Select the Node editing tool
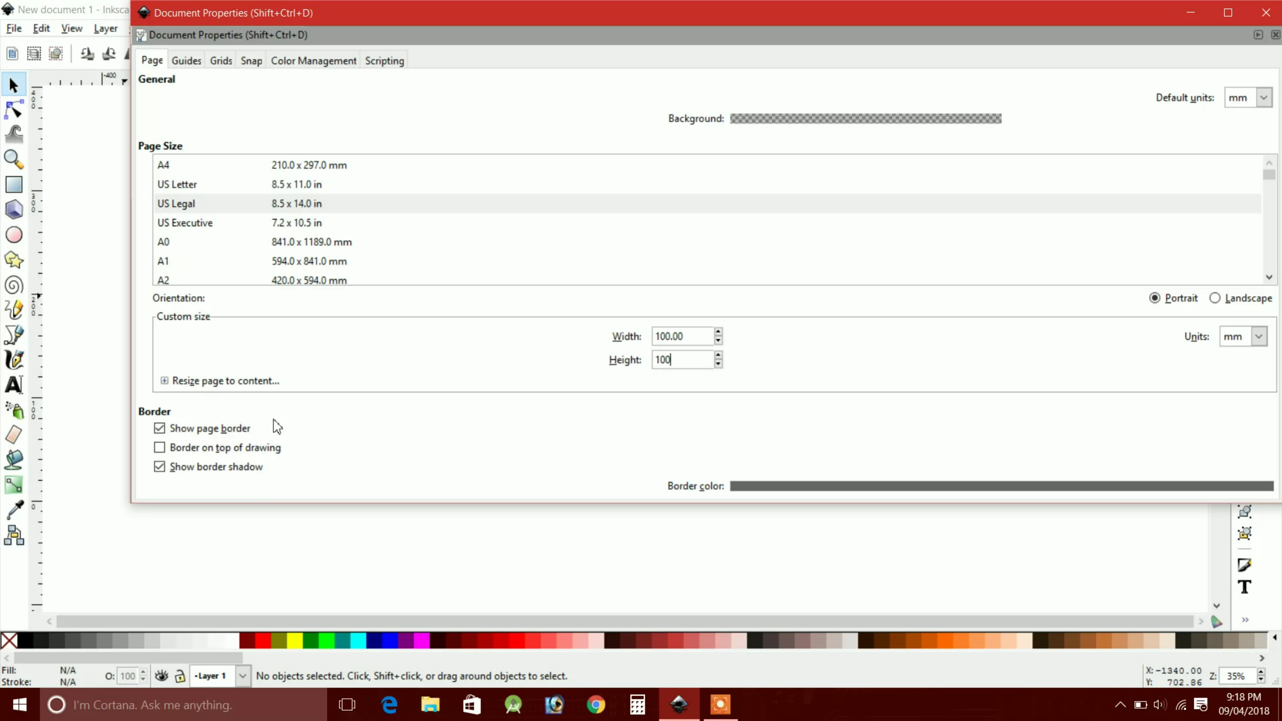 [13, 109]
